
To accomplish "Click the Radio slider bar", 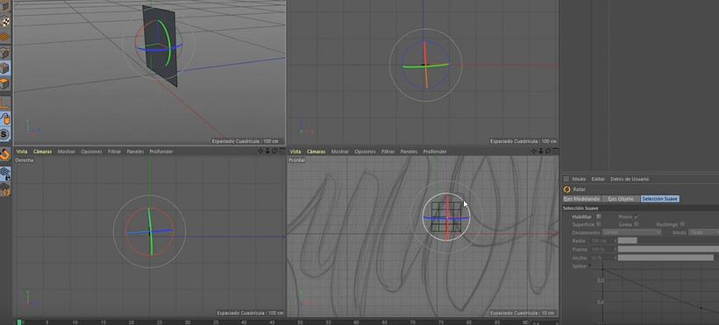I will 668,241.
